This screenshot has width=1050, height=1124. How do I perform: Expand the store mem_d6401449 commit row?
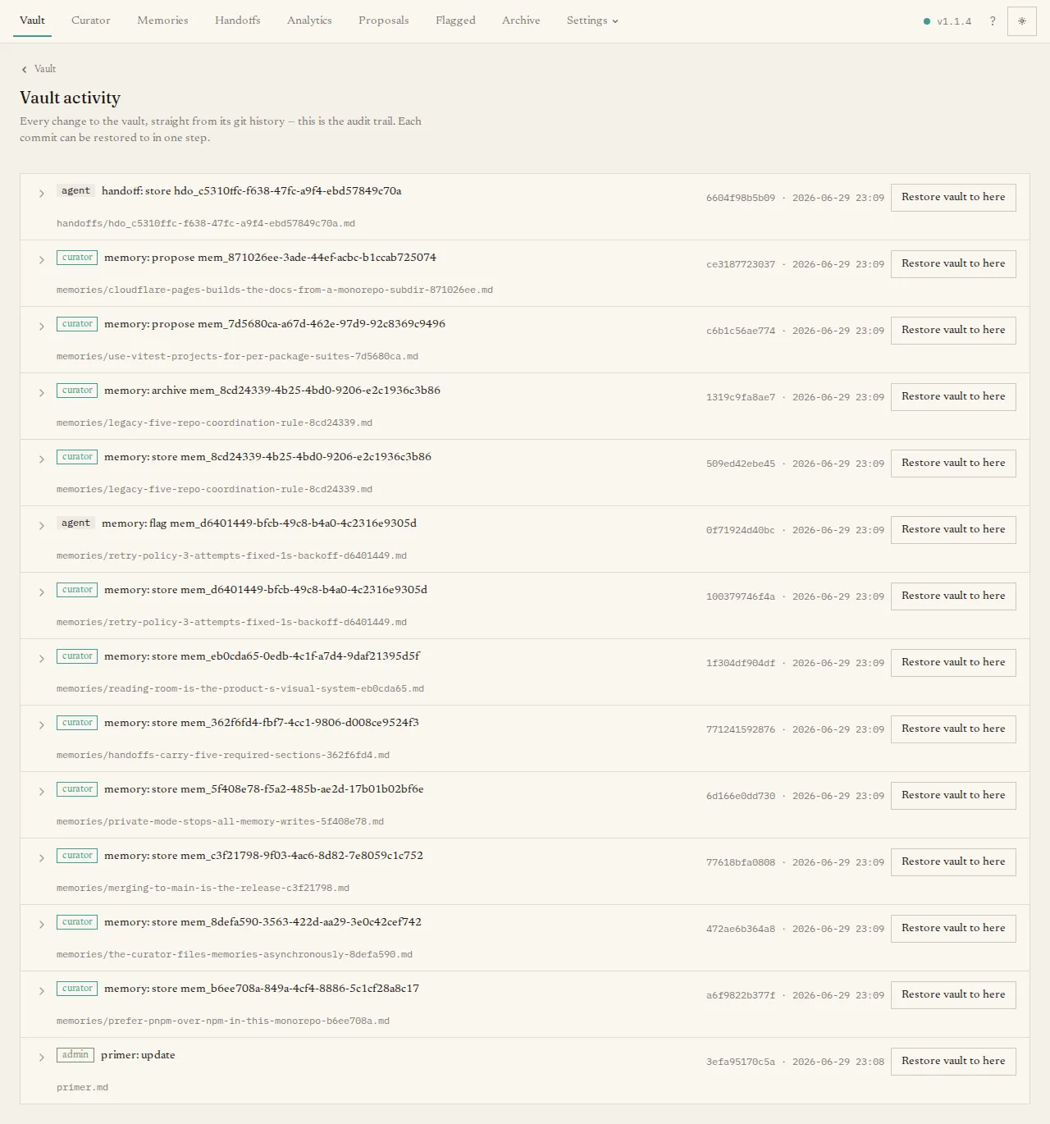41,592
